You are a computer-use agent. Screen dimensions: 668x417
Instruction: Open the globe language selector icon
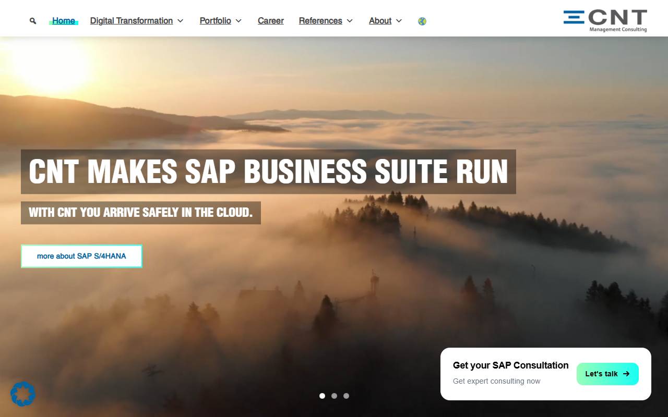click(x=422, y=21)
